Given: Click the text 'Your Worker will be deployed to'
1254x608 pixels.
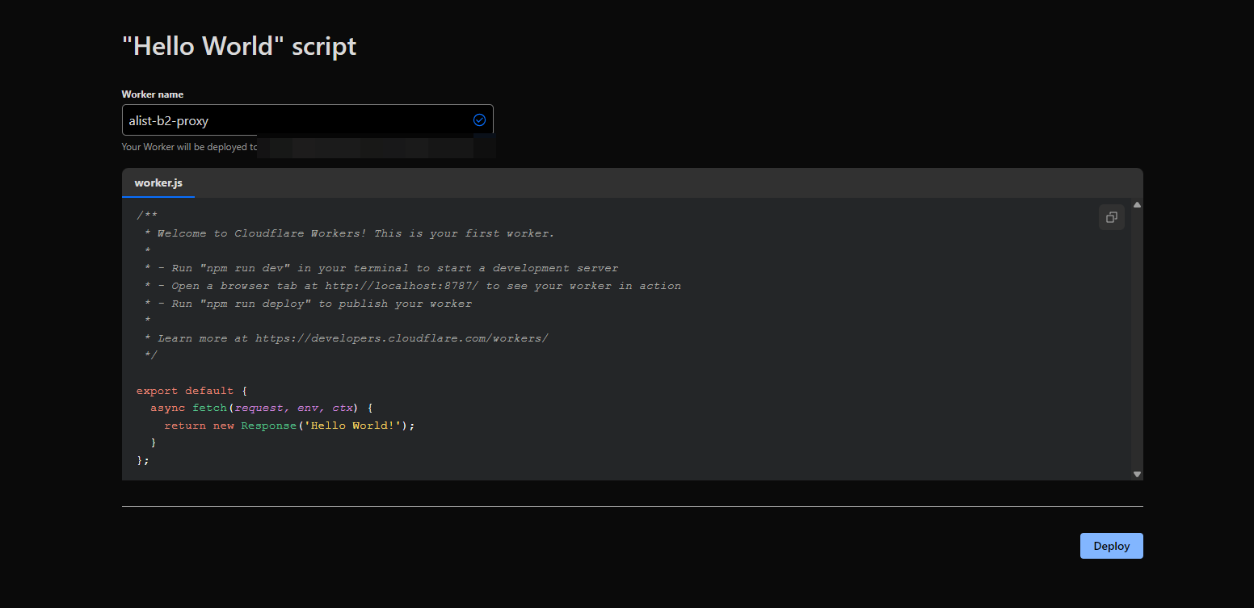Looking at the screenshot, I should pyautogui.click(x=189, y=147).
